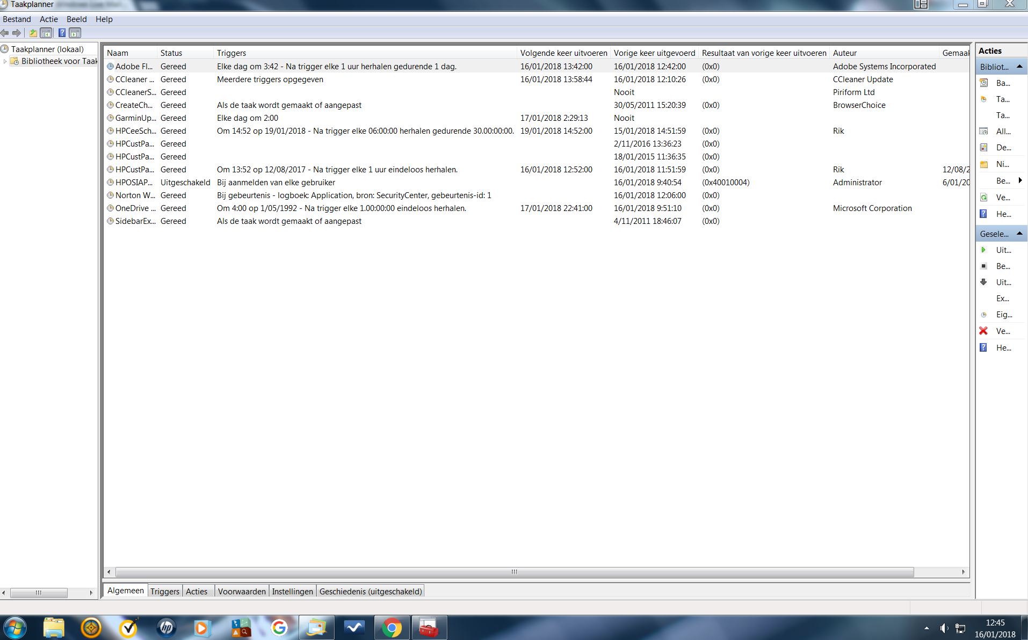The height and width of the screenshot is (640, 1028).
Task: Click left pane horizontal scrollbar thumb
Action: pyautogui.click(x=39, y=593)
